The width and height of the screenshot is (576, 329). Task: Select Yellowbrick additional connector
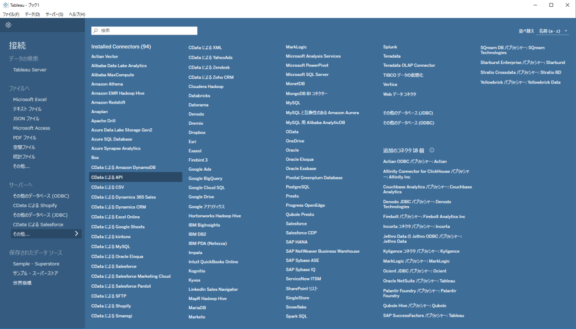coord(520,82)
